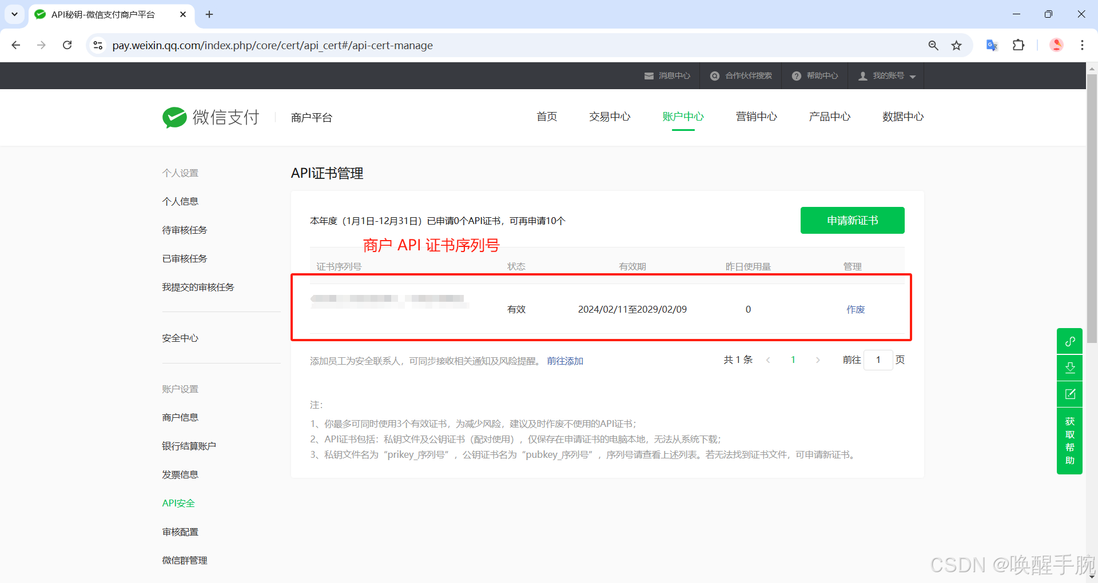Open 合作伙伴搜索 in top bar
Image resolution: width=1098 pixels, height=583 pixels.
pyautogui.click(x=741, y=75)
